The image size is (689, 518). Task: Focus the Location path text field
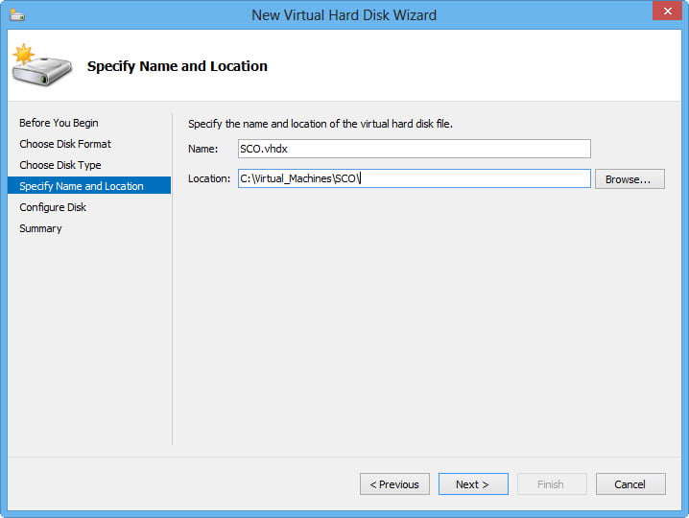[x=414, y=178]
